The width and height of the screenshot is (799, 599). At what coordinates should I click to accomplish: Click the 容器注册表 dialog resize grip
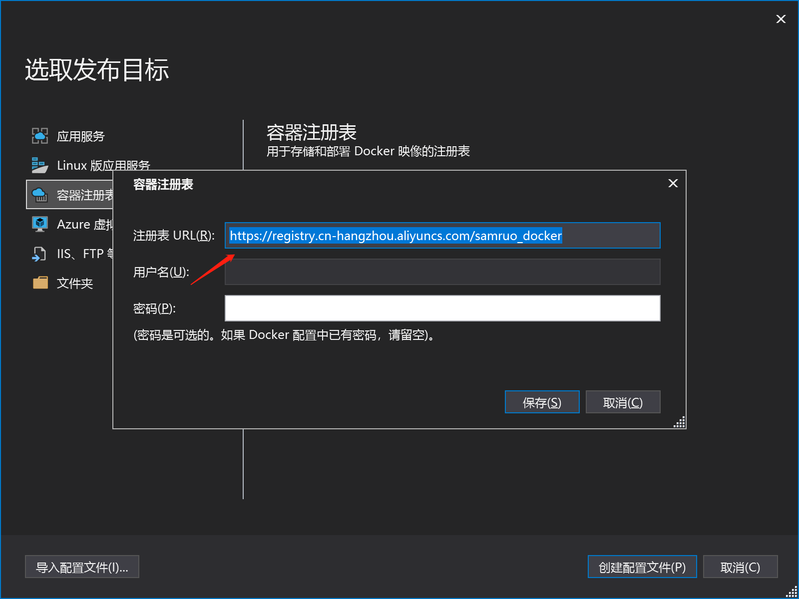pyautogui.click(x=680, y=422)
